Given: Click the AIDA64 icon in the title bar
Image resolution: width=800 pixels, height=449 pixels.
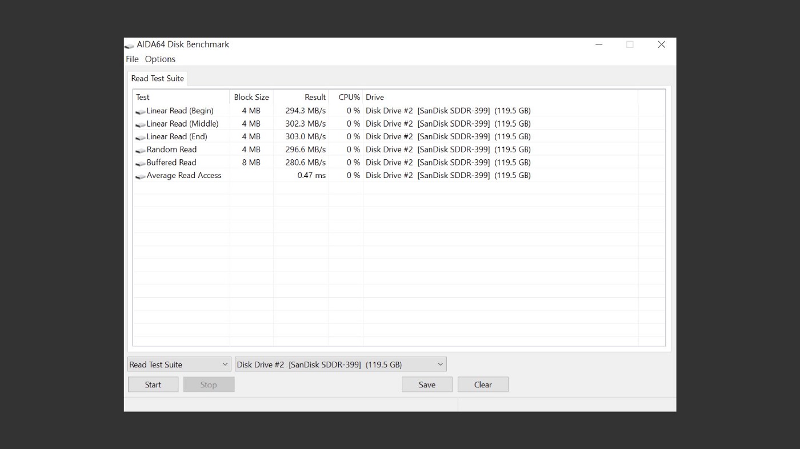Looking at the screenshot, I should tap(130, 44).
